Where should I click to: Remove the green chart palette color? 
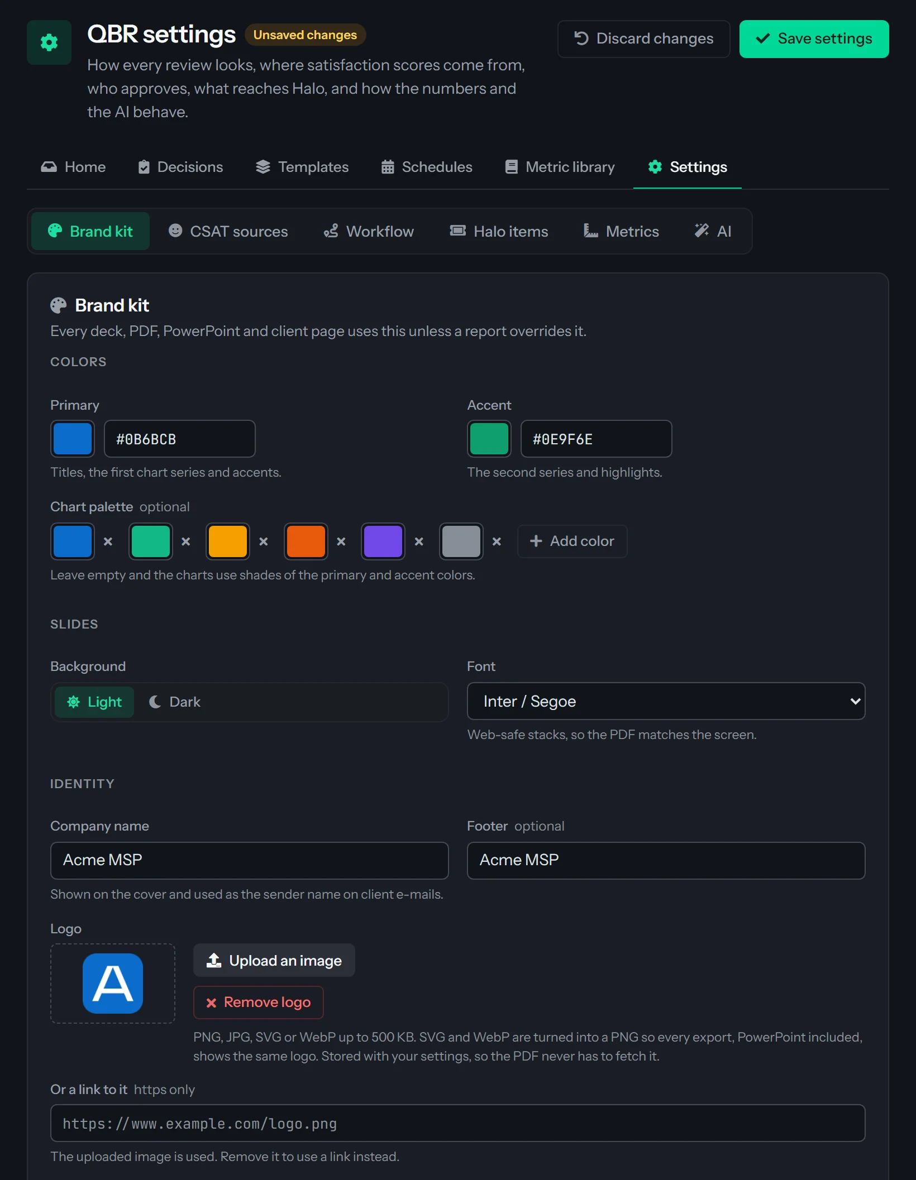[x=186, y=541]
